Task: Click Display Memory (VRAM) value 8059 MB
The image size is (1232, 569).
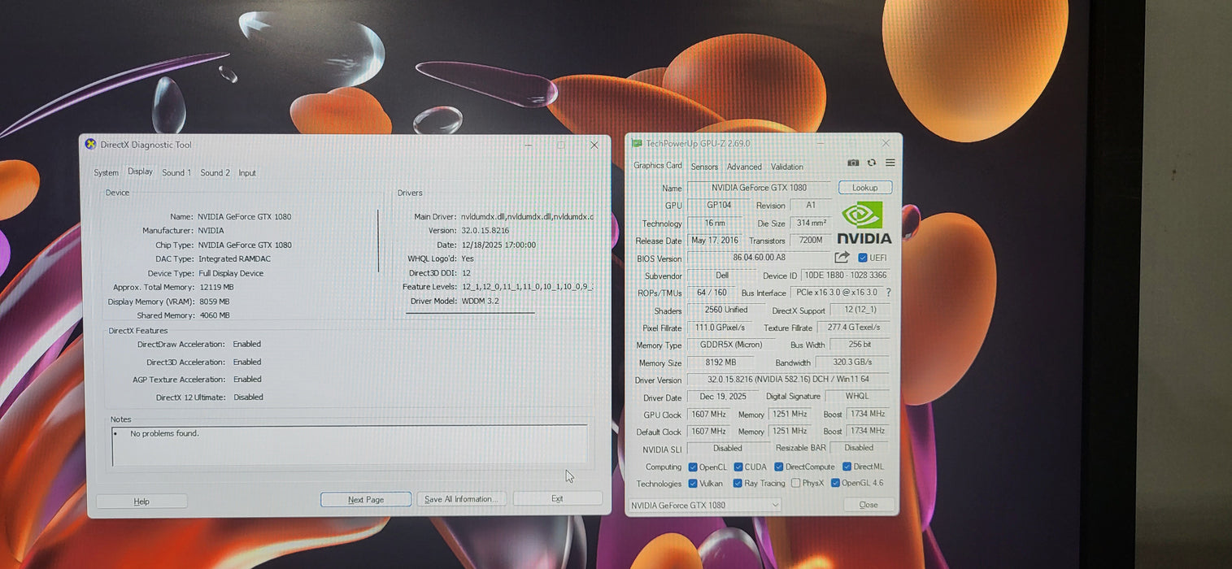Action: [x=215, y=302]
